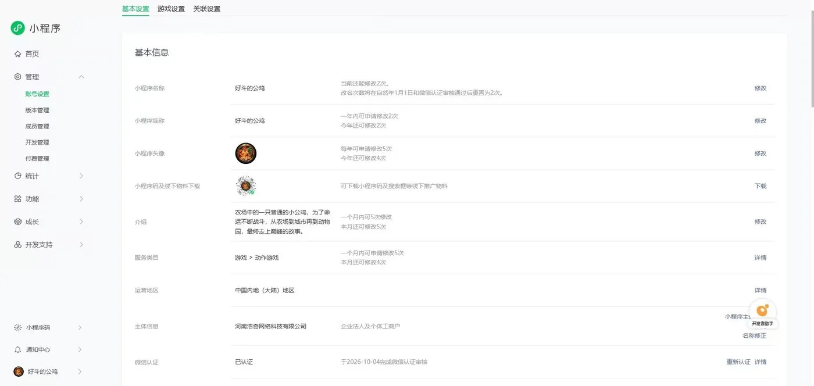Open 详情 for the 微信认证 row
This screenshot has width=814, height=386.
(761, 362)
